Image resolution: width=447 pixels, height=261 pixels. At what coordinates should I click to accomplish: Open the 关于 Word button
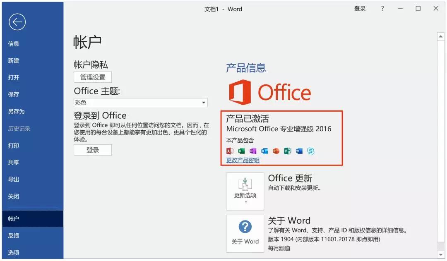pos(245,234)
